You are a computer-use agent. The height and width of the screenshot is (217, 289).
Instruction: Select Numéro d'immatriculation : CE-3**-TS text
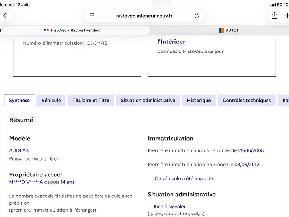(65, 43)
